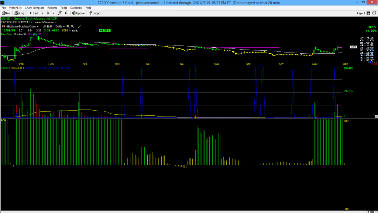The width and height of the screenshot is (378, 213).
Task: Open the File menu
Action: [x=4, y=8]
